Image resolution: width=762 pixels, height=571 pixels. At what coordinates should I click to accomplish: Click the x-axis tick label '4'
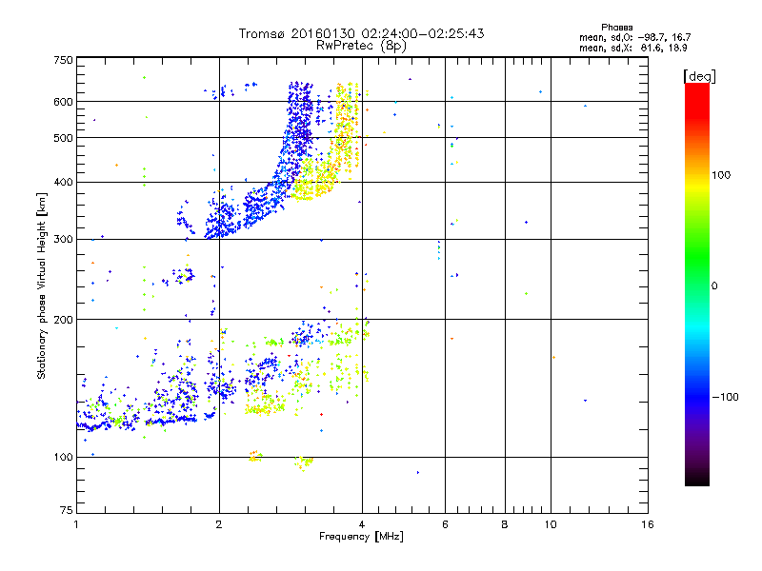coord(362,524)
